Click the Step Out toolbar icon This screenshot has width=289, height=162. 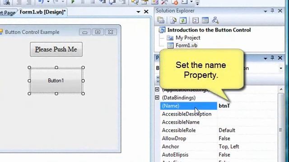pyautogui.click(x=122, y=2)
